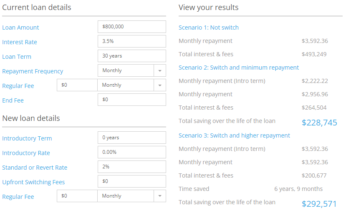
Task: Click the Upfront Switching Fees label
Action: (33, 182)
